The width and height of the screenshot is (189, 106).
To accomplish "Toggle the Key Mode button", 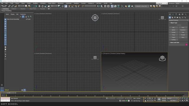I will (146, 101).
